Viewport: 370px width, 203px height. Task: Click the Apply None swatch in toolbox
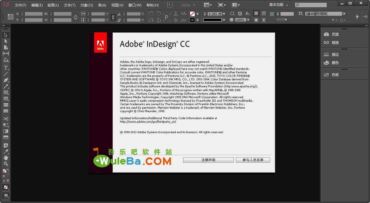6,187
